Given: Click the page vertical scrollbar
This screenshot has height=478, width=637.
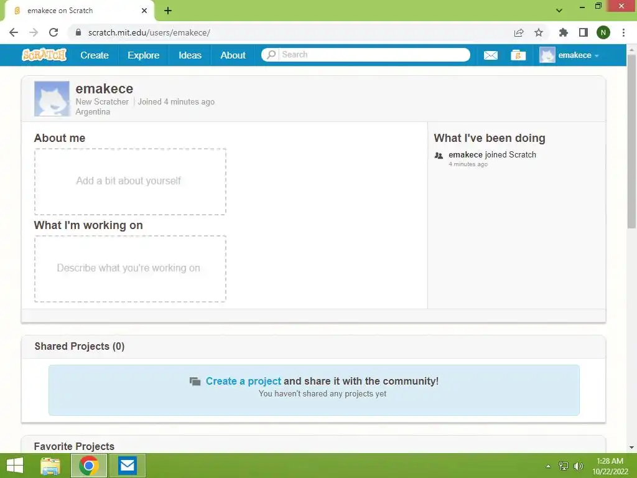Looking at the screenshot, I should point(631,142).
